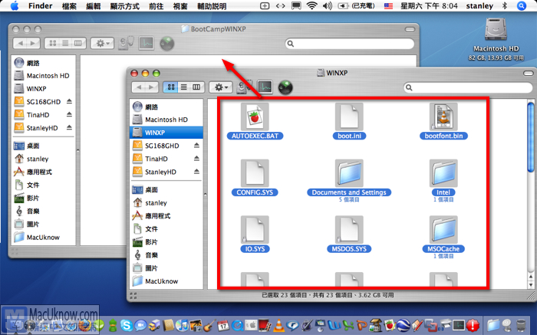Go back in the WINXP window
Image resolution: width=537 pixels, height=335 pixels.
139,87
